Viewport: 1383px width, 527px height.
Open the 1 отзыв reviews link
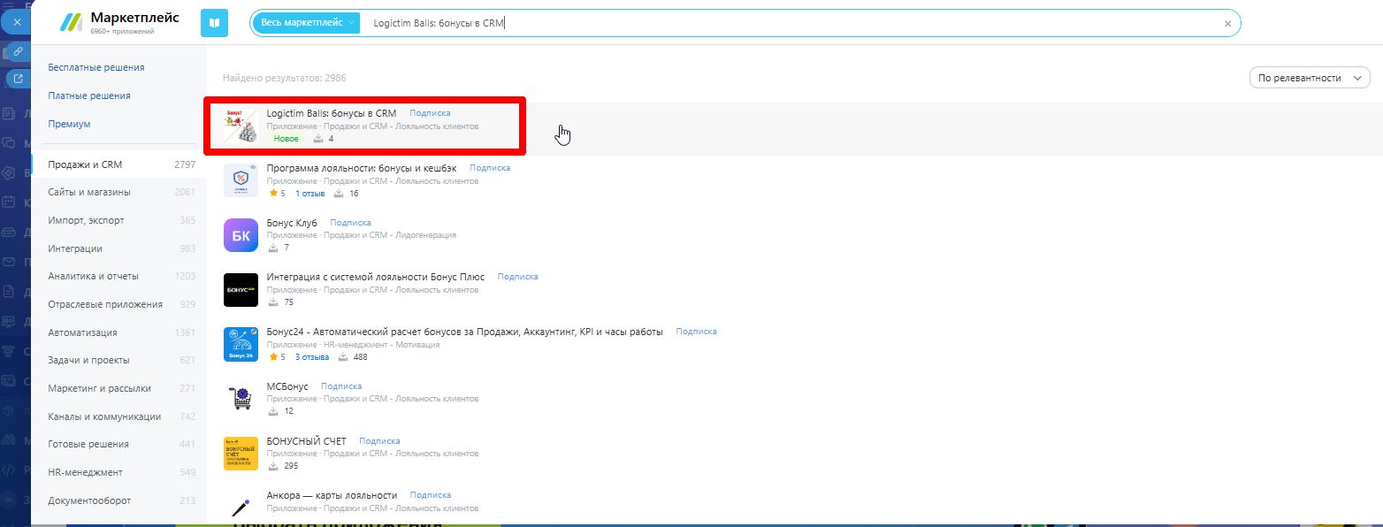pos(310,194)
